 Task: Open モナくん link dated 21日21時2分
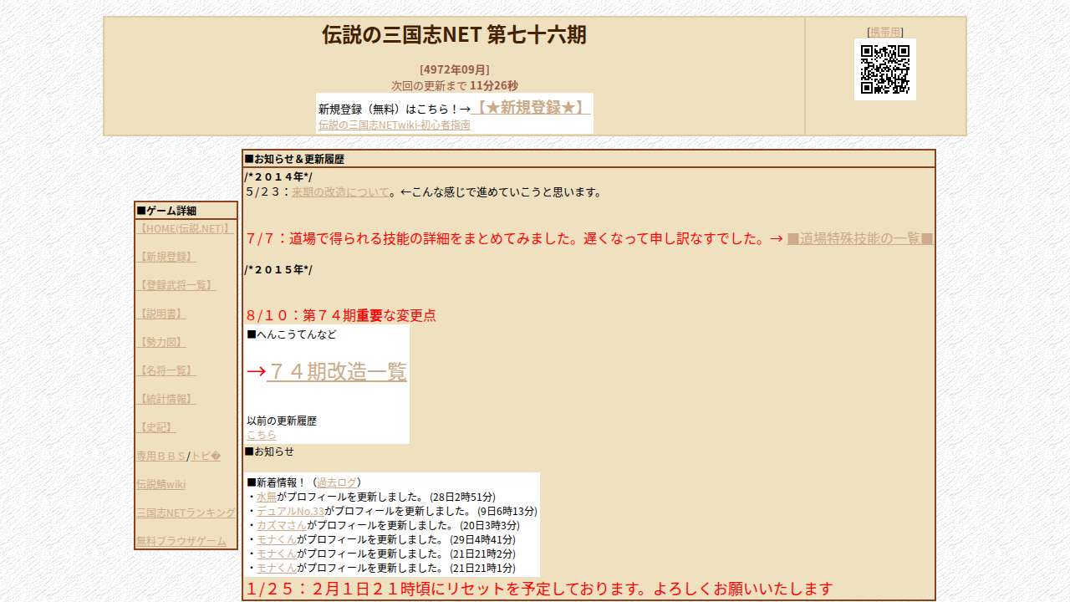277,554
